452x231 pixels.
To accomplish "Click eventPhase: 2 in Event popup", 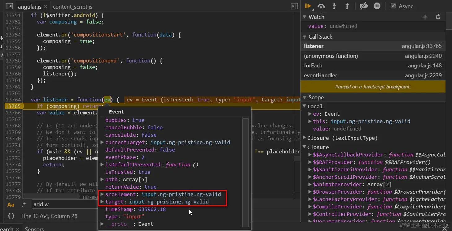I will [x=125, y=157].
